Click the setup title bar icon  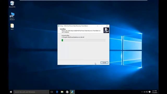coord(59,26)
